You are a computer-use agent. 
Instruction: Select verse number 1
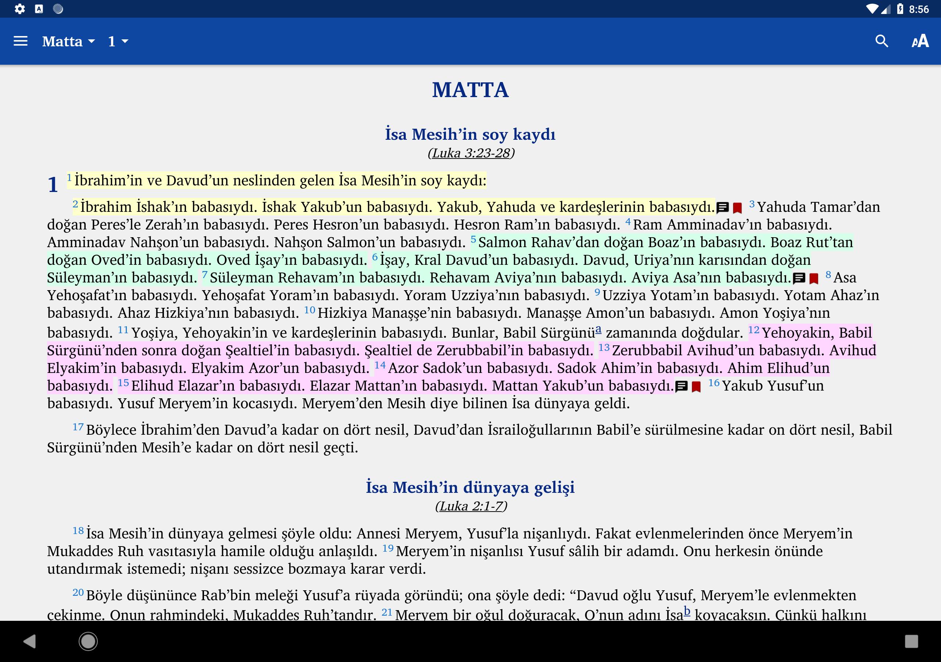tap(69, 178)
